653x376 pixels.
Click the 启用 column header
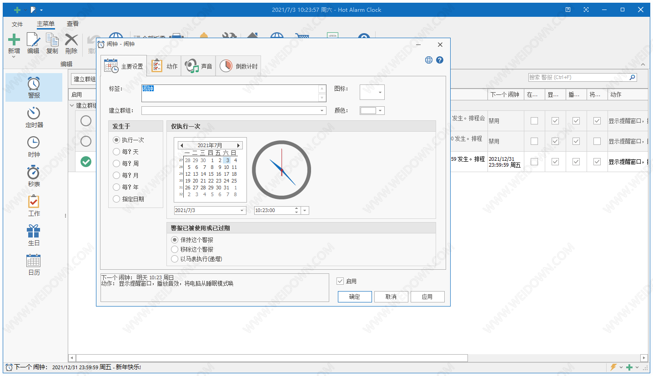click(x=82, y=94)
